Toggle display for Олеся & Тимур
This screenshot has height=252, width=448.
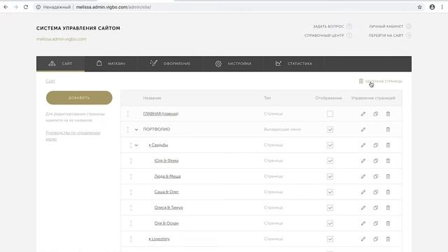(330, 208)
